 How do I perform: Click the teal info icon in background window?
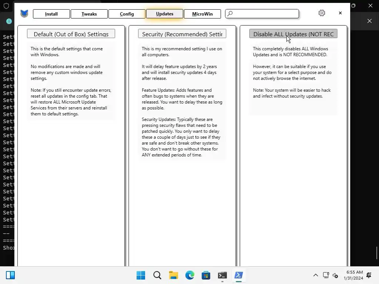(x=9, y=21)
